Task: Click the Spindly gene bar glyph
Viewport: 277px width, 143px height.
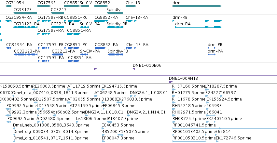Action: [115, 13]
